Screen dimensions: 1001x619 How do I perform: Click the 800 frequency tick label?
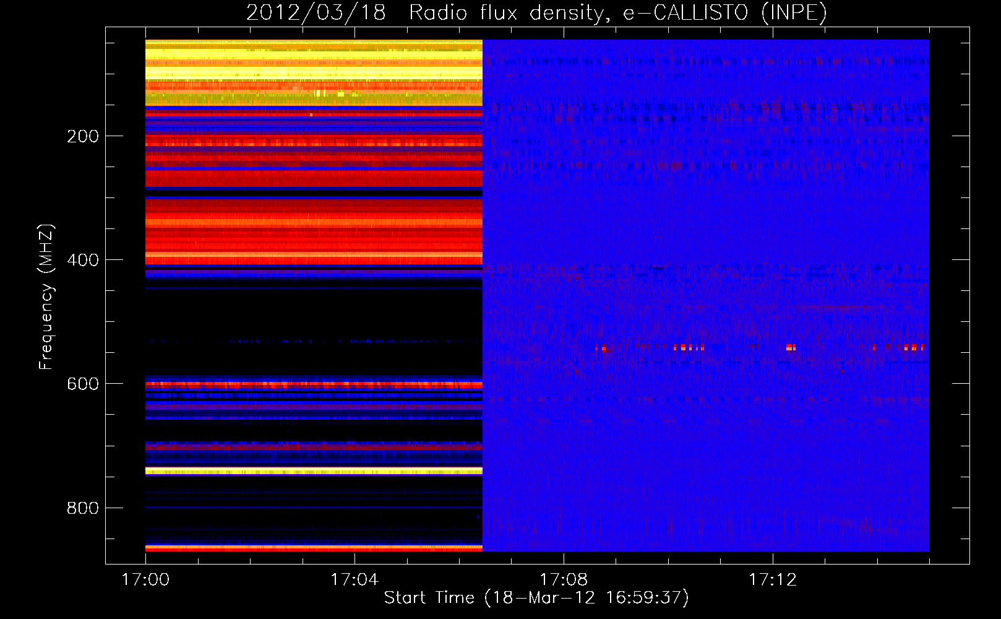point(83,508)
